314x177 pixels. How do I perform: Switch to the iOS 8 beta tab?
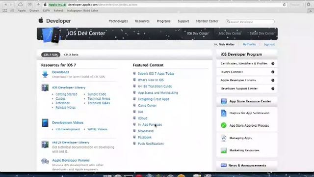pos(71,55)
